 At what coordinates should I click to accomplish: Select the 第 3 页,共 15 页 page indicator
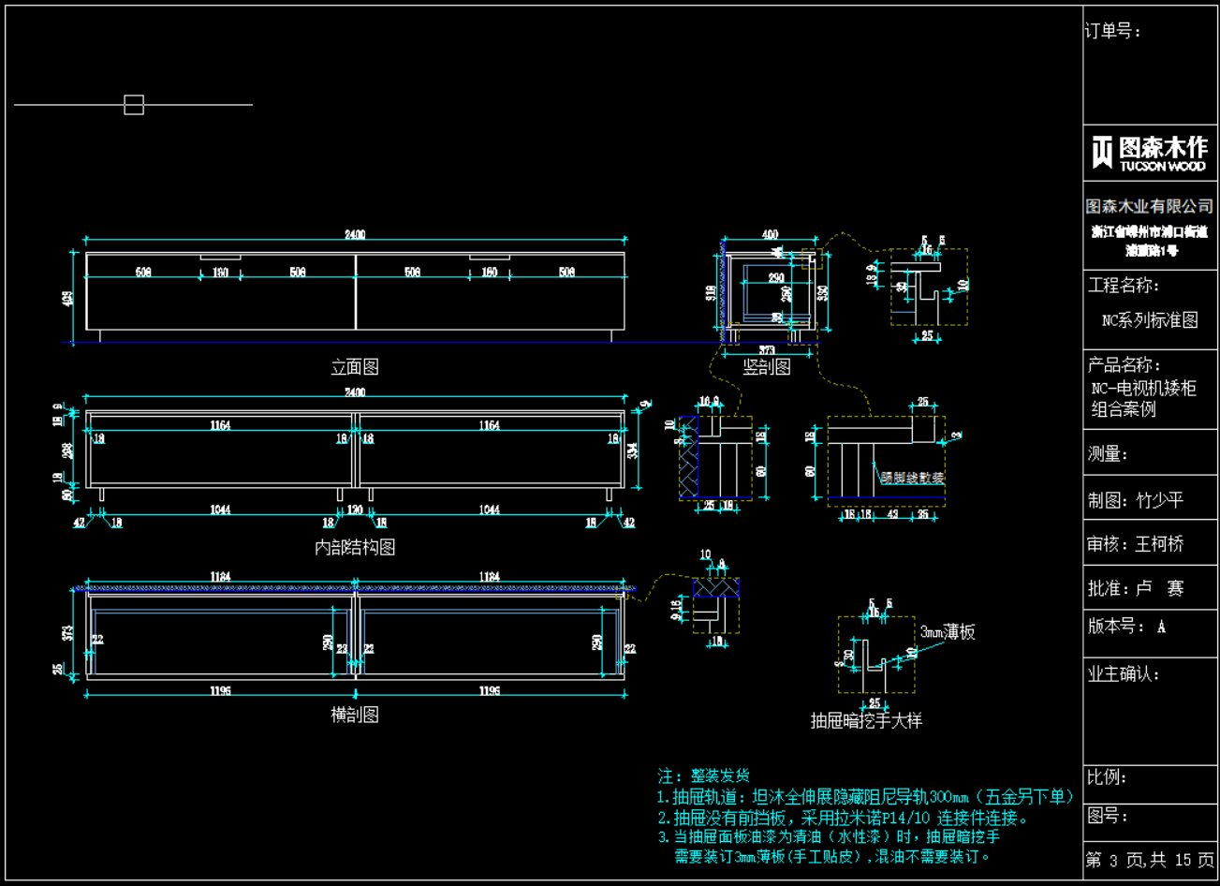1150,860
